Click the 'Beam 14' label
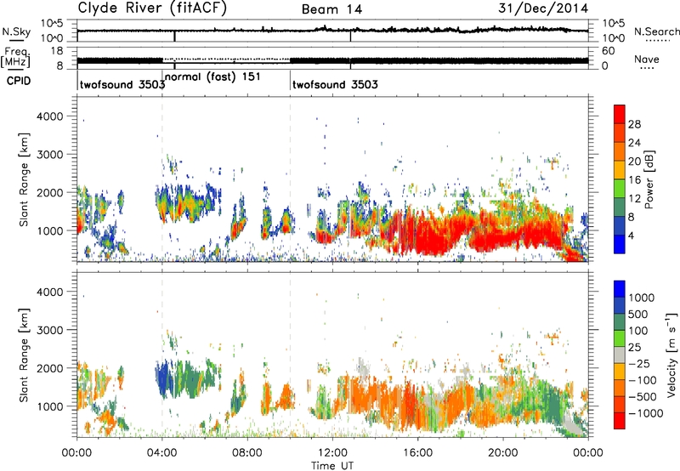 [x=331, y=9]
